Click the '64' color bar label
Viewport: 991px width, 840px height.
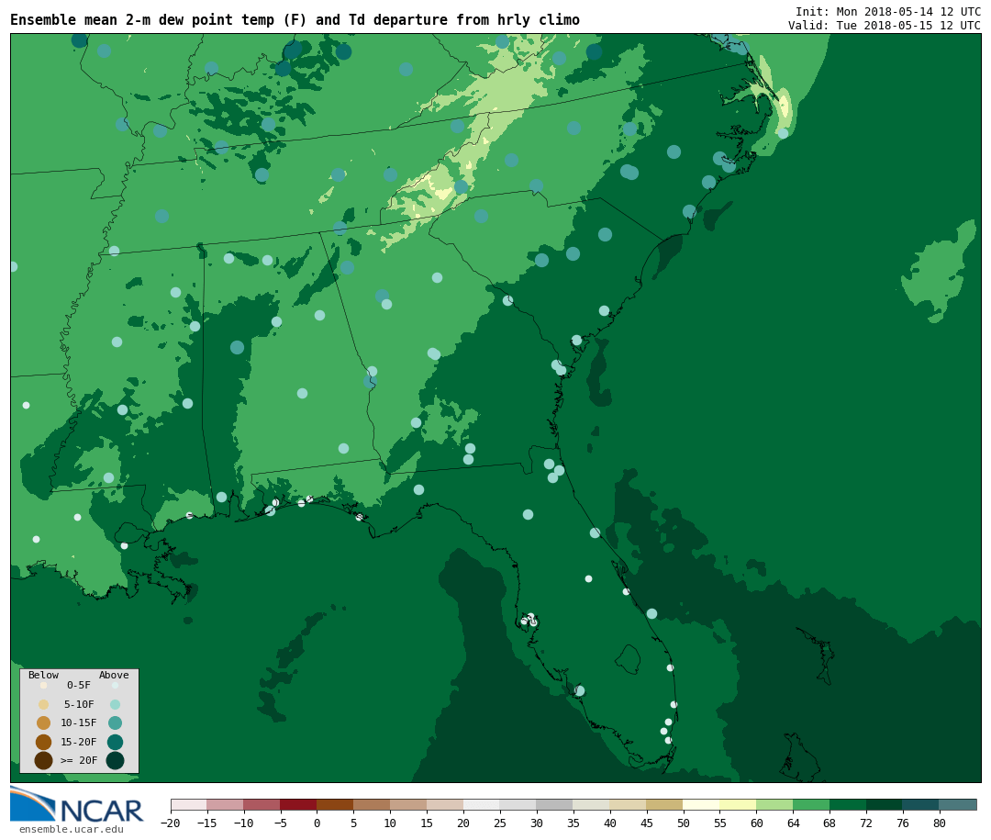click(793, 823)
